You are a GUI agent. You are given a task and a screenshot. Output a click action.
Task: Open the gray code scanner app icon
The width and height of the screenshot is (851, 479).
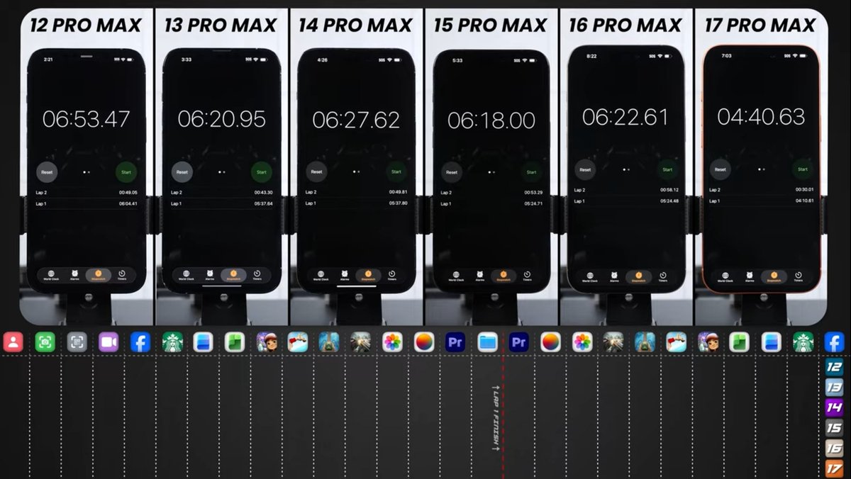click(77, 342)
